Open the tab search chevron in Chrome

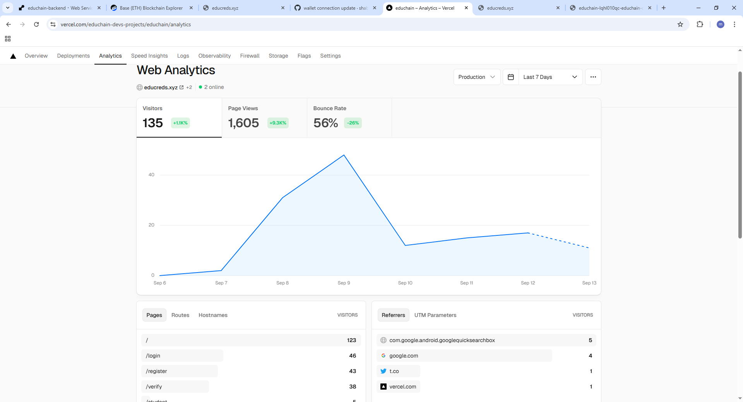(x=8, y=8)
